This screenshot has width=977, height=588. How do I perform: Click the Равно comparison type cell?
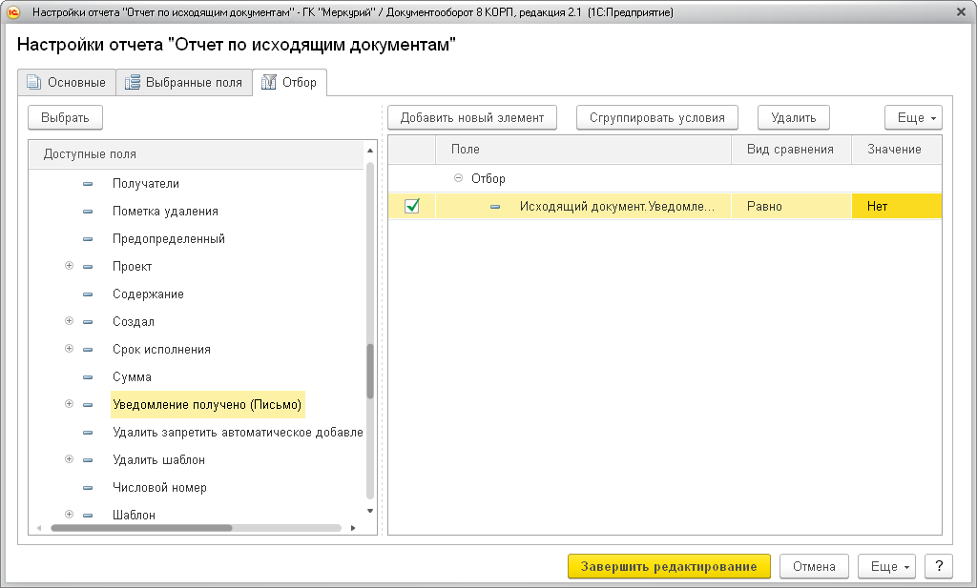791,206
